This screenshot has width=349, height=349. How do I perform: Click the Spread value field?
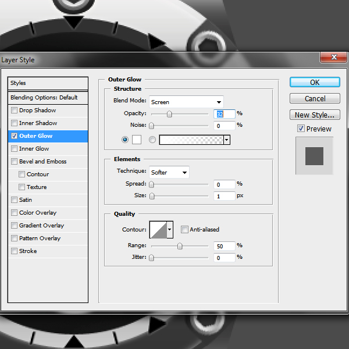225,184
